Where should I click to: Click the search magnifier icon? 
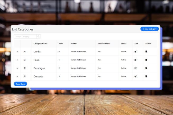[38, 37]
